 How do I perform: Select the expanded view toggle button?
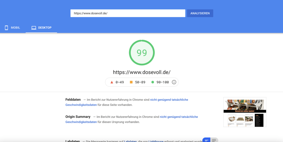206,140
